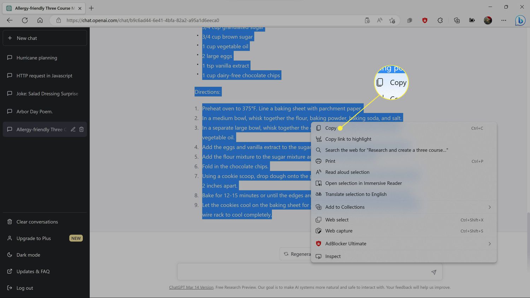Open the ChatGPT Mar 14 Version link

click(x=191, y=287)
